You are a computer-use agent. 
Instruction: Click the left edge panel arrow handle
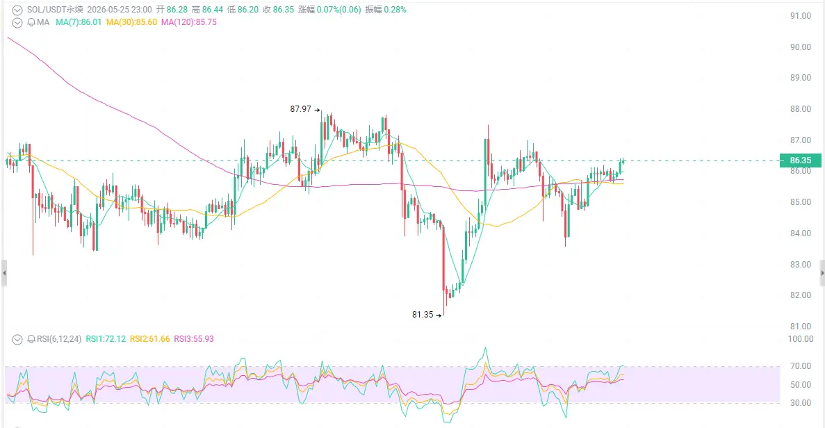(x=4, y=273)
